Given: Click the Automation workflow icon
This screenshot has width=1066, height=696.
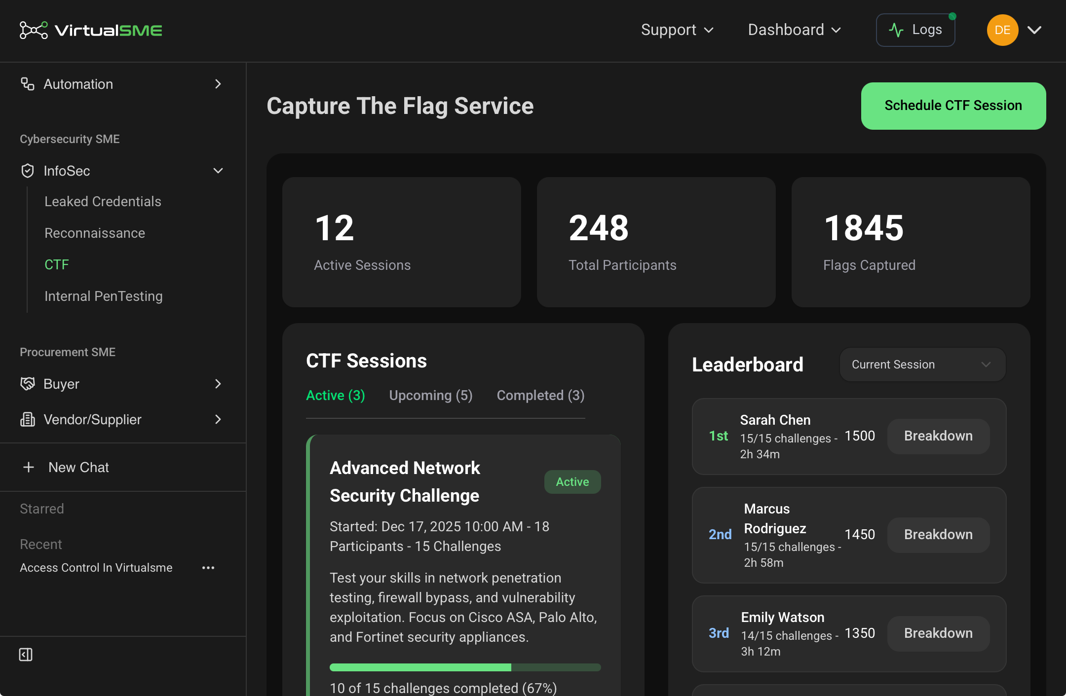Looking at the screenshot, I should 28,84.
